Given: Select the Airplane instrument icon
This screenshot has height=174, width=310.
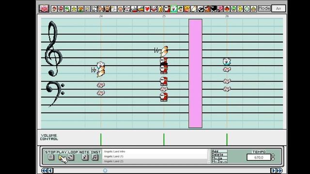Looking at the screenshot, I should coord(127,9).
